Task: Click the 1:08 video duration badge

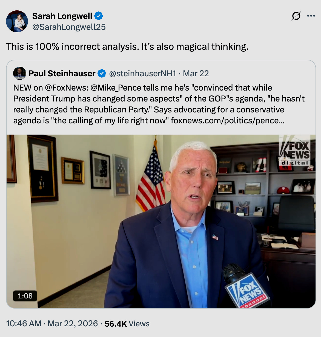Action: coord(25,296)
